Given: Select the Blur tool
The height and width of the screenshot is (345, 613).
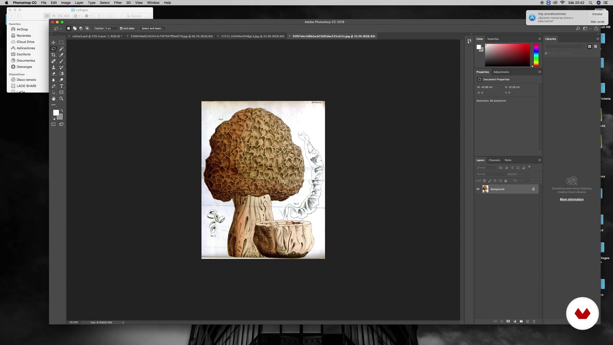Looking at the screenshot, I should point(53,80).
